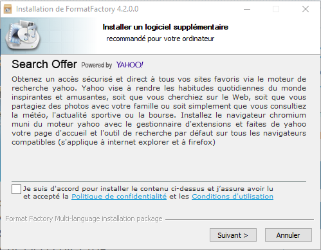Click the "Installation de FormatFactory 4.2.0.0" title
The height and width of the screenshot is (250, 321).
coord(77,9)
